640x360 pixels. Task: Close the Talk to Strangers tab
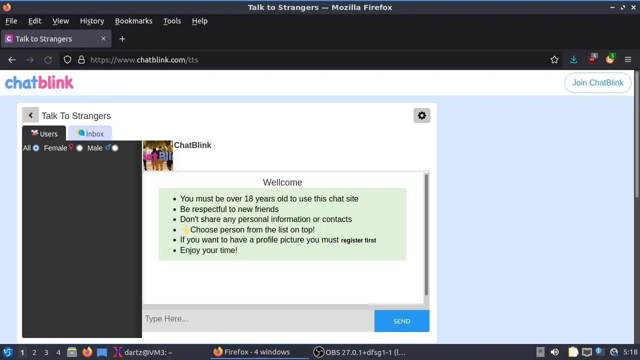(103, 38)
